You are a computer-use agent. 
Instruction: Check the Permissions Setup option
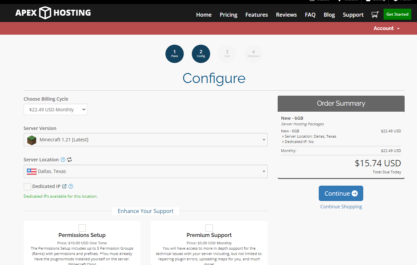tap(82, 228)
